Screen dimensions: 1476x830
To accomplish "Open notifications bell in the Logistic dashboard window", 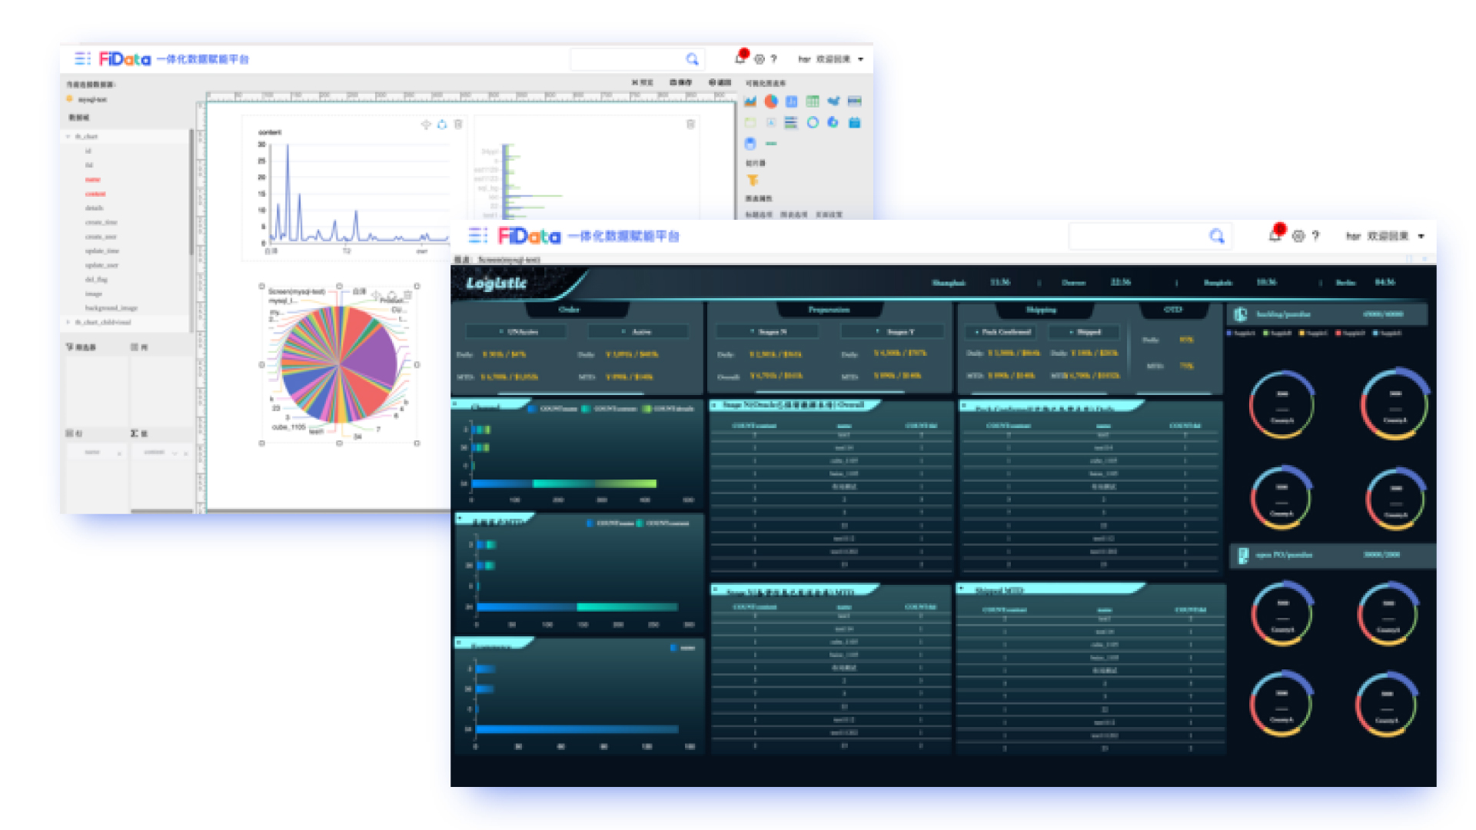I will pyautogui.click(x=1275, y=236).
